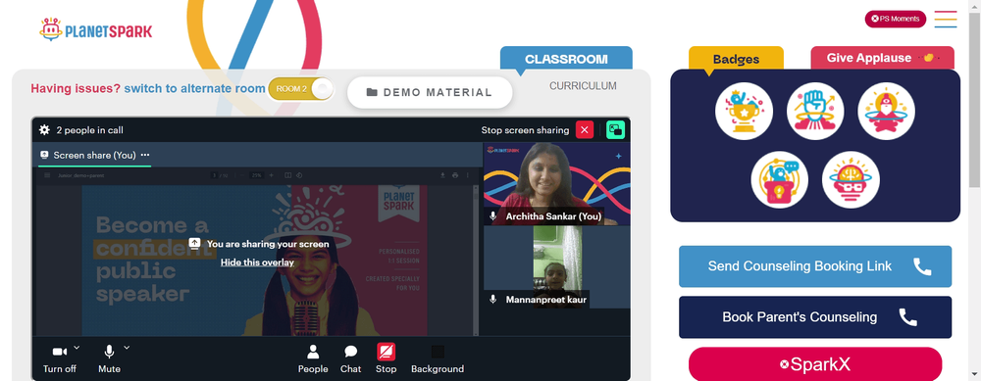This screenshot has width=981, height=381.
Task: Open the hamburger menu at top right
Action: click(x=946, y=20)
